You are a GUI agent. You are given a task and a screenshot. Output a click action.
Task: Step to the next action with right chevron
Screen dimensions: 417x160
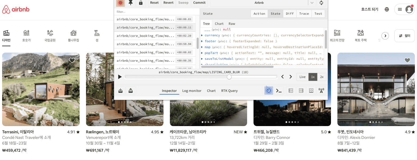291,77
